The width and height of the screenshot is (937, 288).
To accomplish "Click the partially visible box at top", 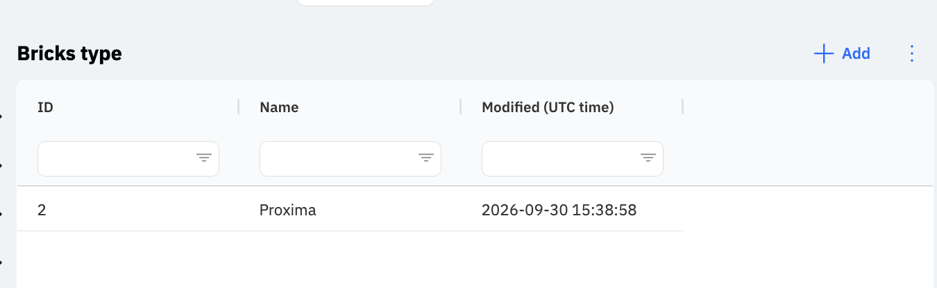I will pos(365,3).
